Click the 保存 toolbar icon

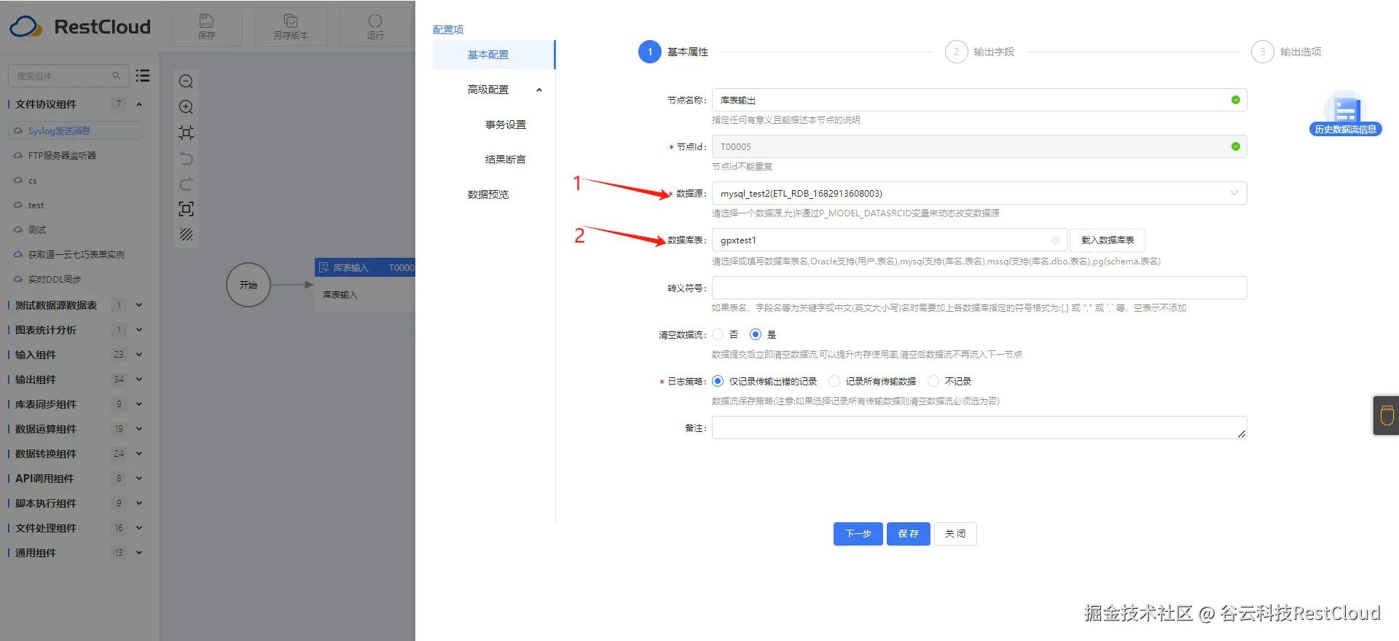206,26
